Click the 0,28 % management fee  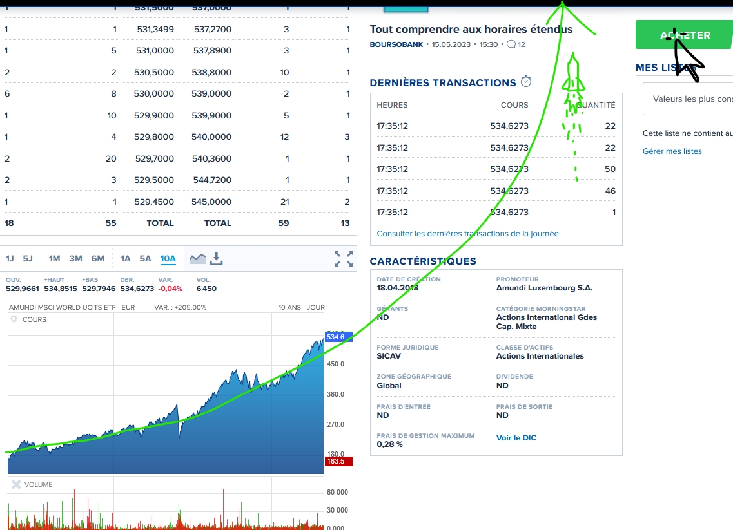tap(389, 444)
